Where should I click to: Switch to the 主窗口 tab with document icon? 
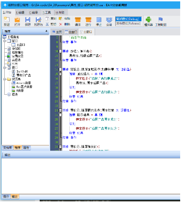point(86,32)
